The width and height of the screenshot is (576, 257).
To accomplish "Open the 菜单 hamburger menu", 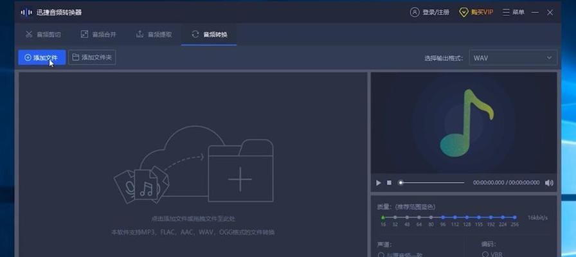I will [x=513, y=12].
